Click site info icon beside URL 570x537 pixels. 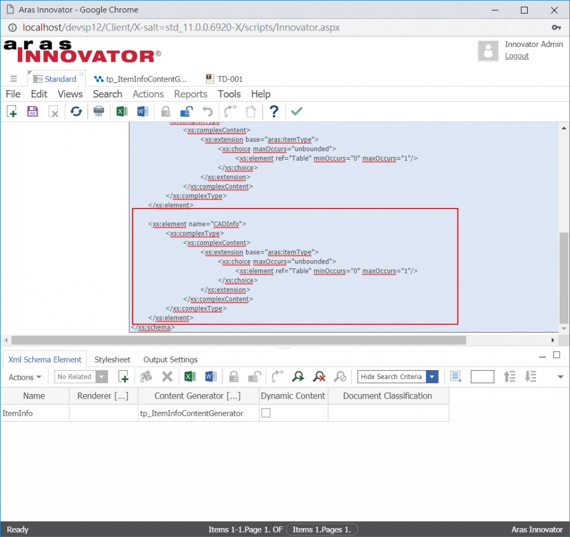tap(12, 28)
